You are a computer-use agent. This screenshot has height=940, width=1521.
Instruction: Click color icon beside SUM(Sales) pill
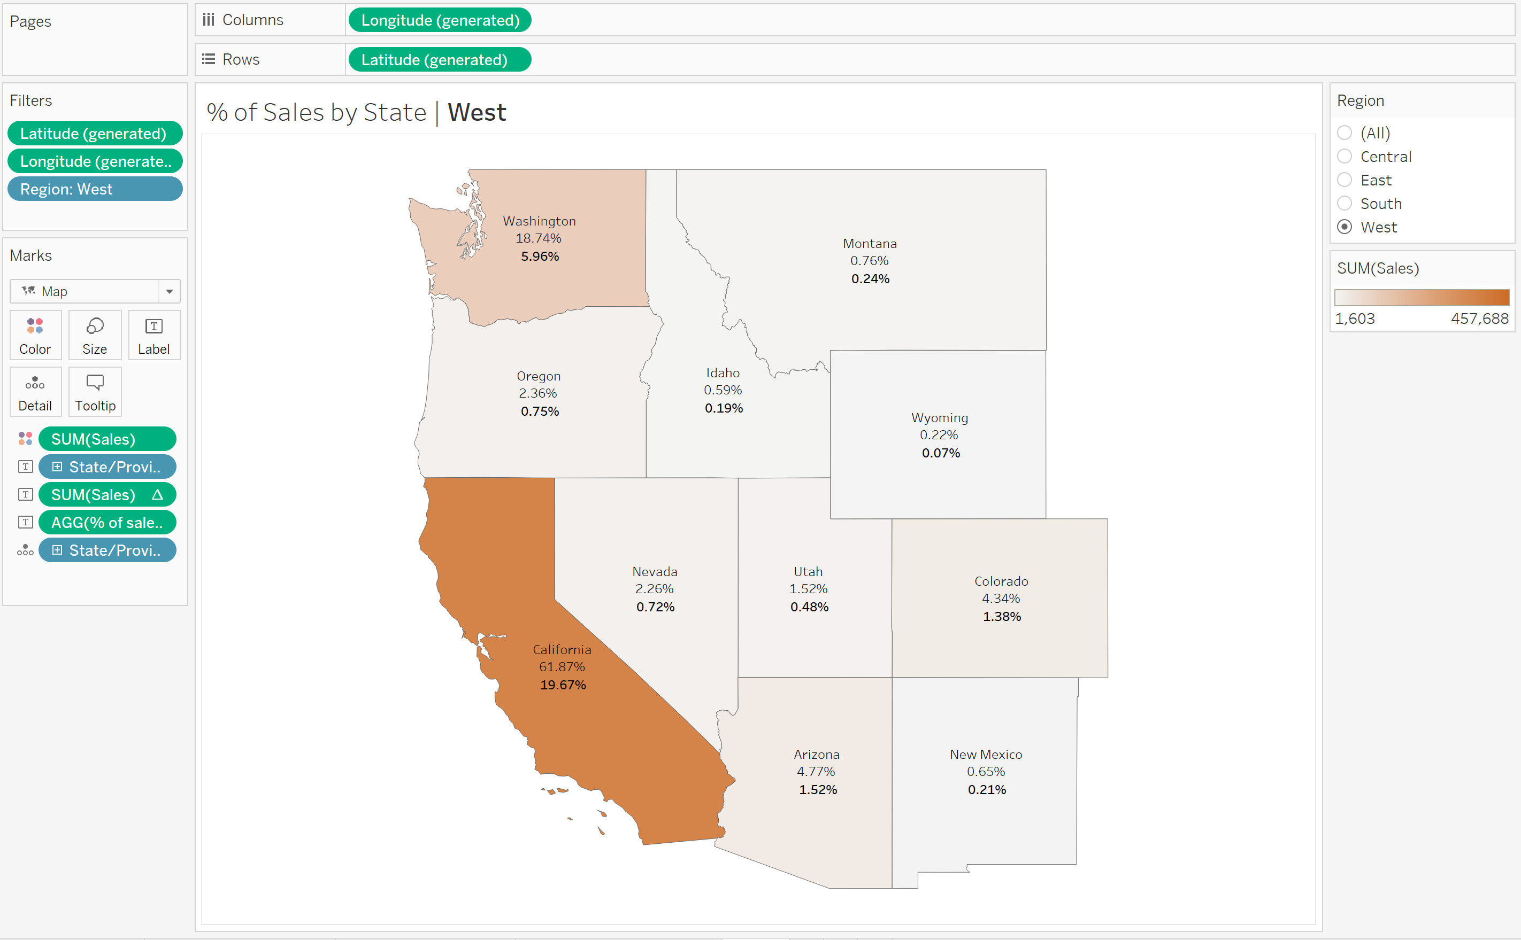click(26, 439)
